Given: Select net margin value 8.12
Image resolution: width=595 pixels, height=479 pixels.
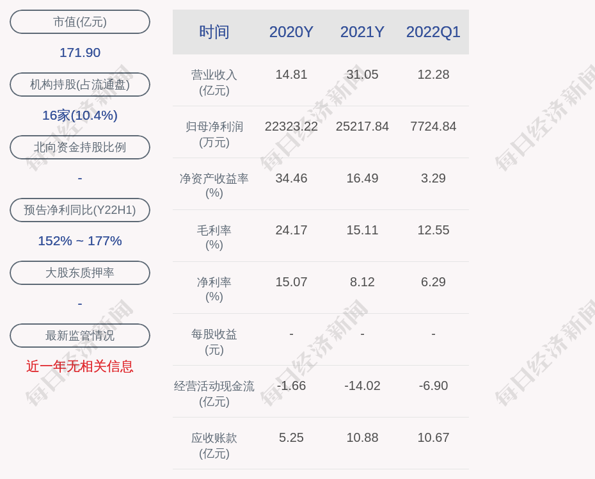Looking at the screenshot, I should click(362, 282).
